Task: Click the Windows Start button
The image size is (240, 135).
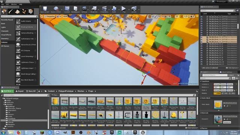Action: click(3, 132)
